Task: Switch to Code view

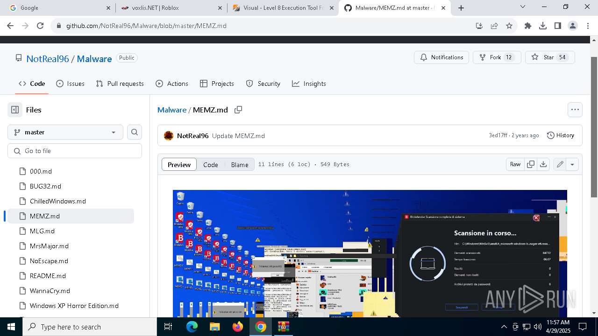Action: coord(211,165)
